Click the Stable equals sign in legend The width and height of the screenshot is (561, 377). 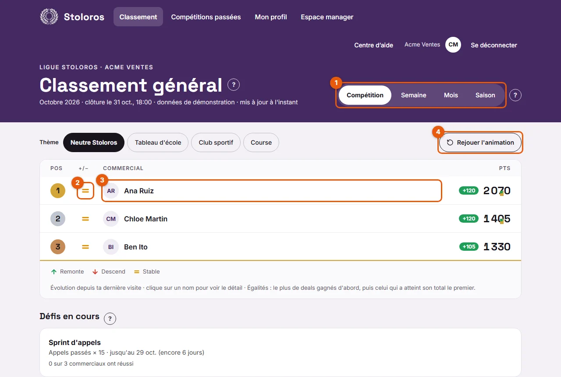coord(137,272)
